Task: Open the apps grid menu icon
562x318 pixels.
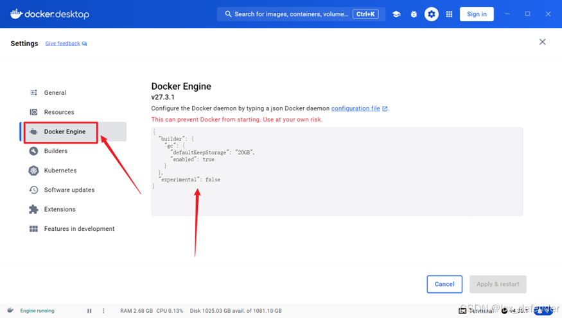Action: pyautogui.click(x=449, y=14)
